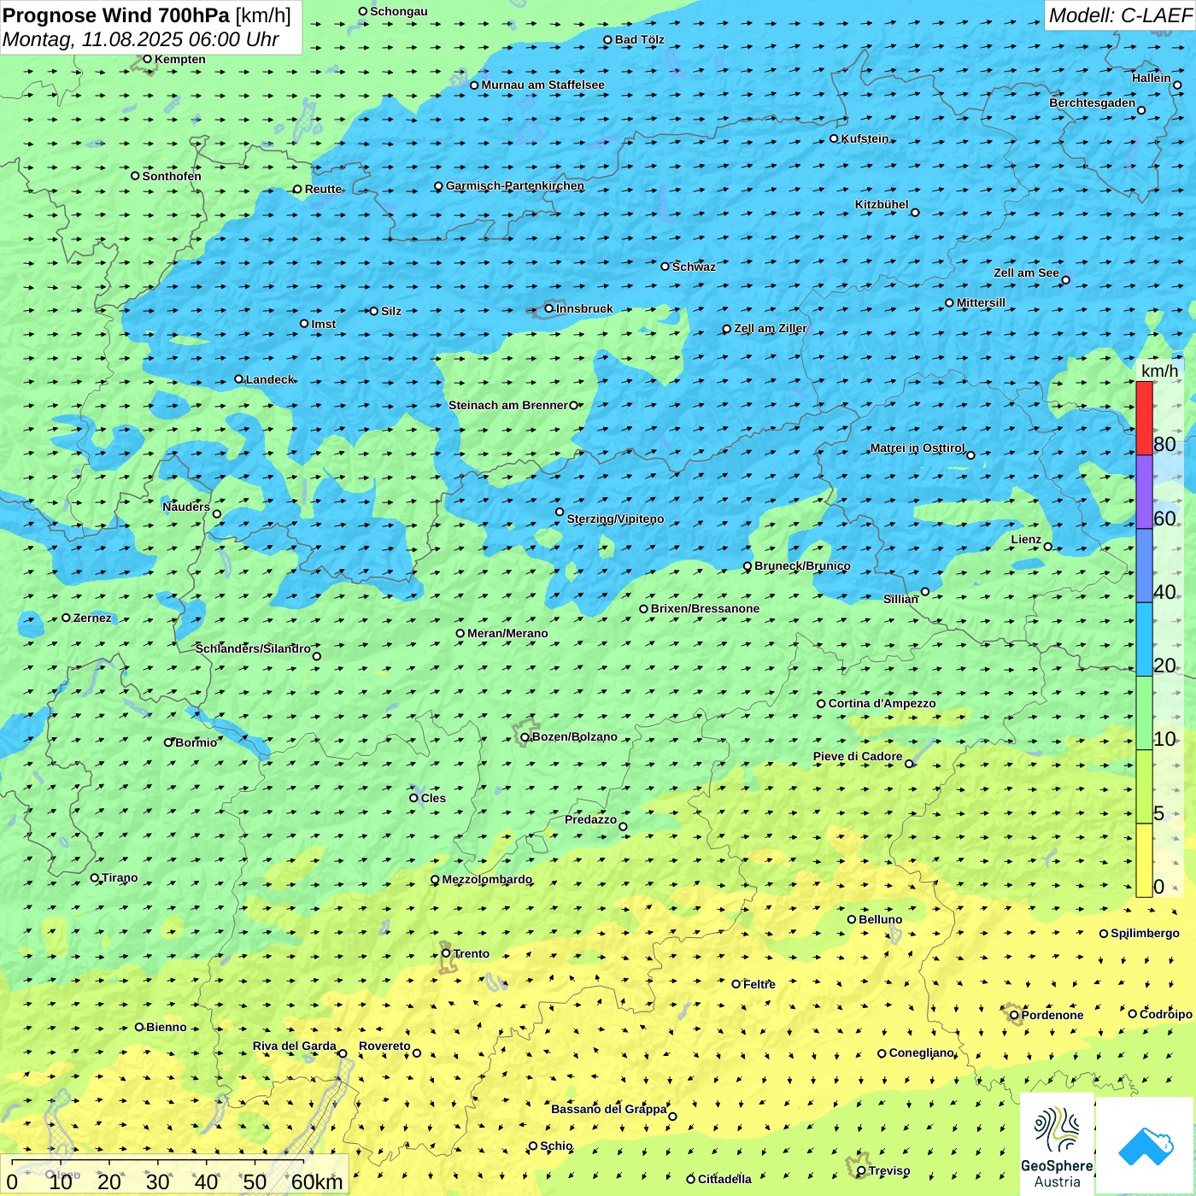The image size is (1196, 1196).
Task: Click the Kempten city label
Action: coord(179,59)
